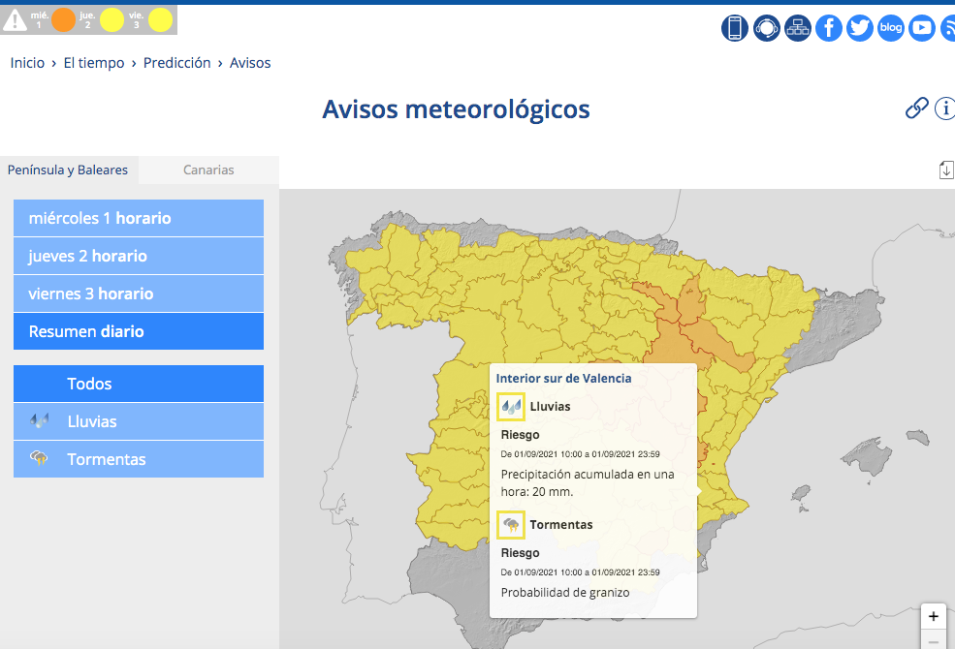Go to Predicción breadcrumb link

pyautogui.click(x=176, y=63)
